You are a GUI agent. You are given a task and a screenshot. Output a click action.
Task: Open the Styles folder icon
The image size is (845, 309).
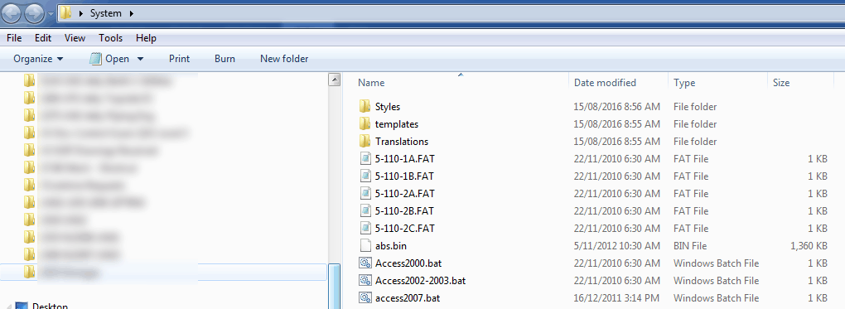point(365,106)
